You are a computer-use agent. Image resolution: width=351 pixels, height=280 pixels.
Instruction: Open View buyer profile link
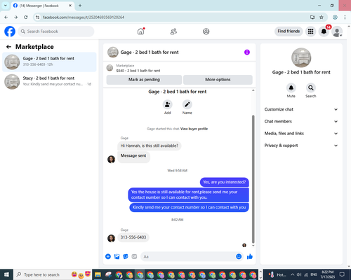point(194,129)
